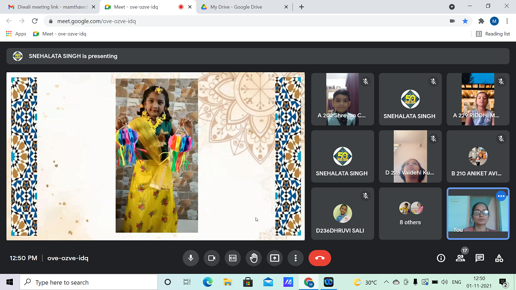Open options on your self-view tile
This screenshot has width=516, height=290.
pos(501,196)
